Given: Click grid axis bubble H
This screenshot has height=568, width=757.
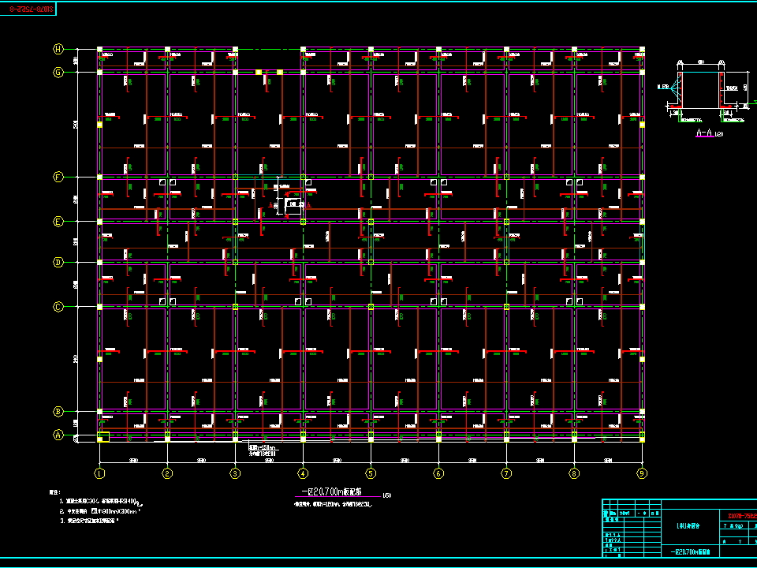Looking at the screenshot, I should (58, 49).
